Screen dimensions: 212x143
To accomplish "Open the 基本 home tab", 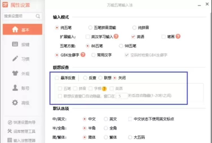I will click(x=23, y=29).
